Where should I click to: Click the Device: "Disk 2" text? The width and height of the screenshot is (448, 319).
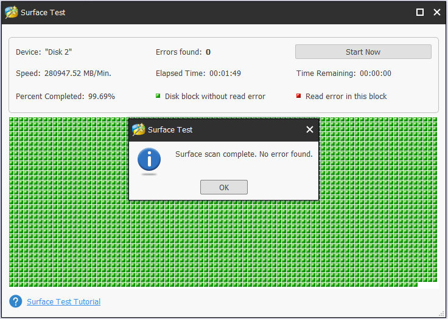44,52
